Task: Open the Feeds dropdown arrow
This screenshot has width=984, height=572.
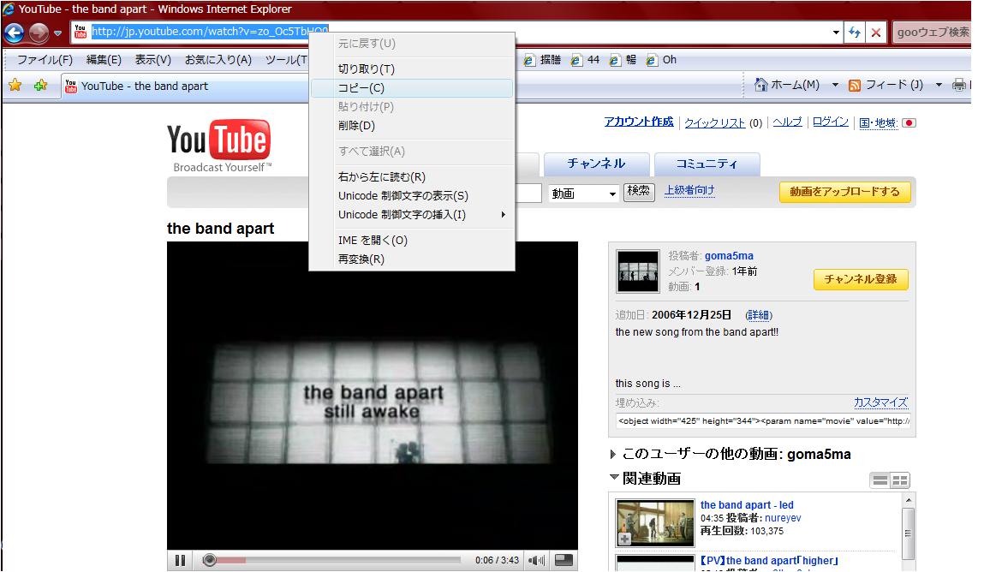Action: (x=939, y=85)
